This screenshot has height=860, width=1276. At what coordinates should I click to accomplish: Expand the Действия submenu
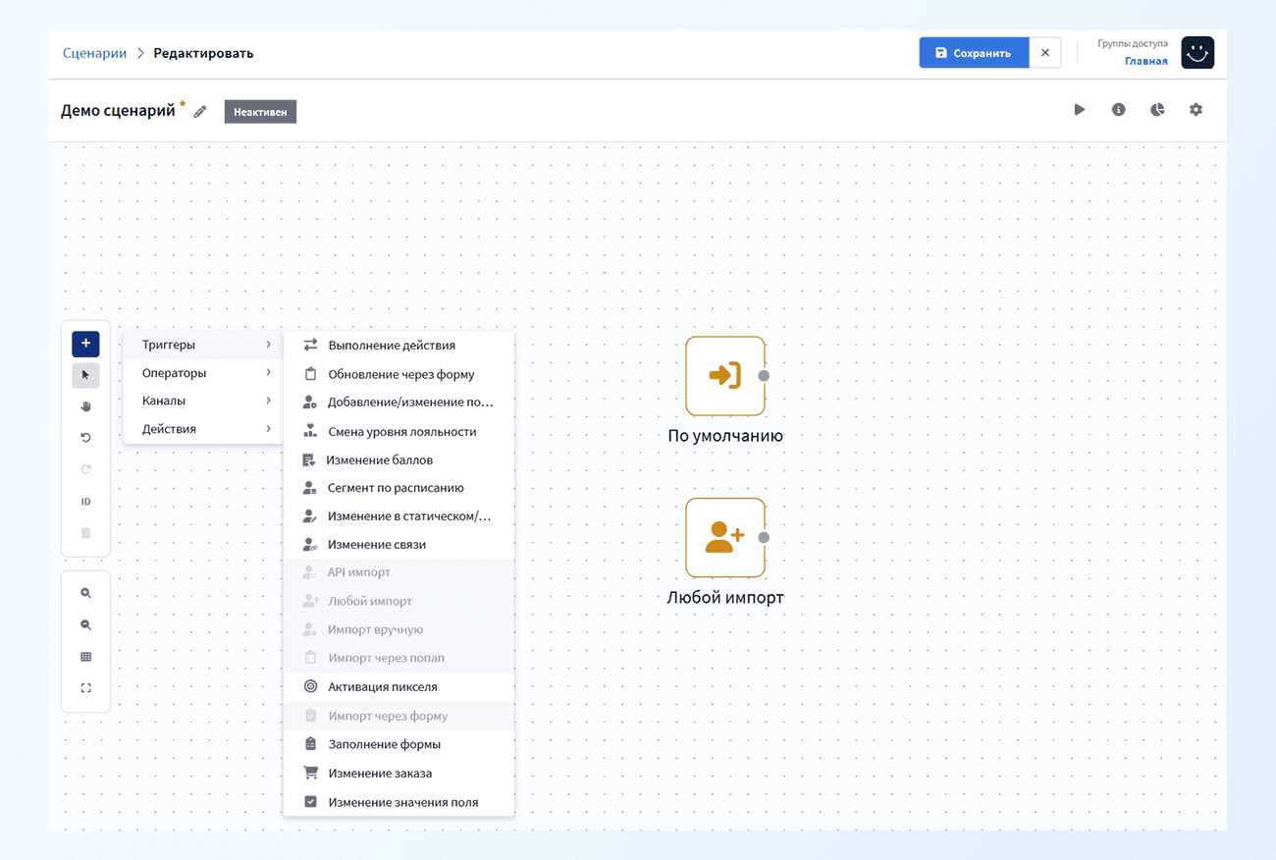pyautogui.click(x=203, y=429)
